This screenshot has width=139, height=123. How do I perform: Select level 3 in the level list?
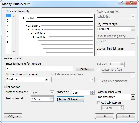[9, 22]
